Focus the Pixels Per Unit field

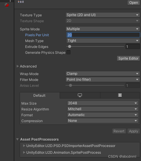point(103,35)
